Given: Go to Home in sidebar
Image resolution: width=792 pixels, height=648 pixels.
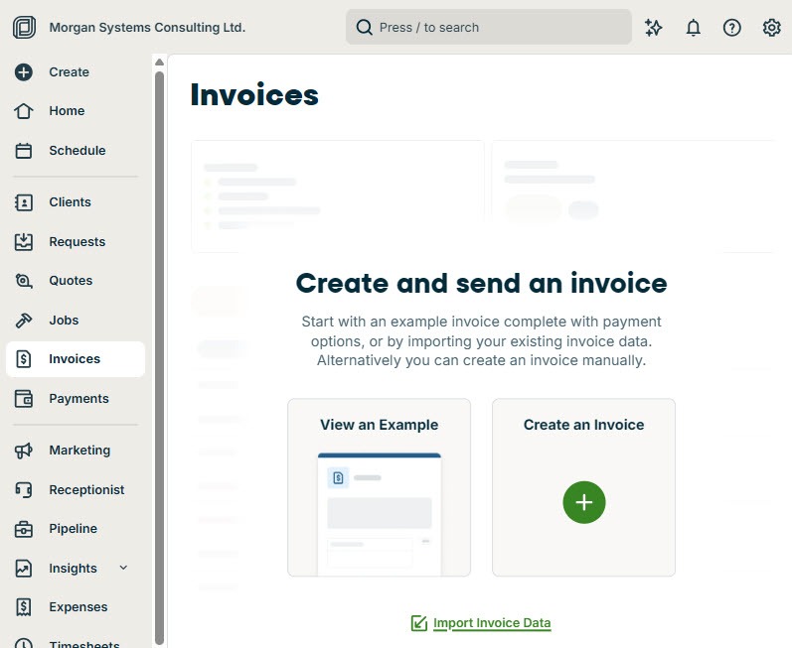Looking at the screenshot, I should 67,111.
